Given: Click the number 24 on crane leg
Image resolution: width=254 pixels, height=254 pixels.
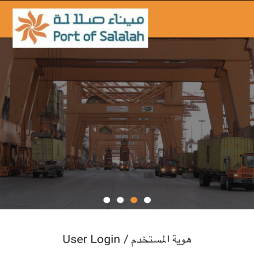Looking at the screenshot, I should [x=178, y=118].
